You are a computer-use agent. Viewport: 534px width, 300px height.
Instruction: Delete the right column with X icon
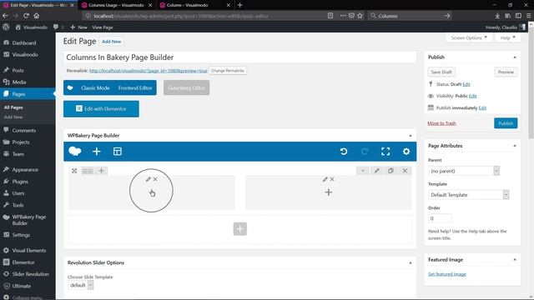(332, 179)
